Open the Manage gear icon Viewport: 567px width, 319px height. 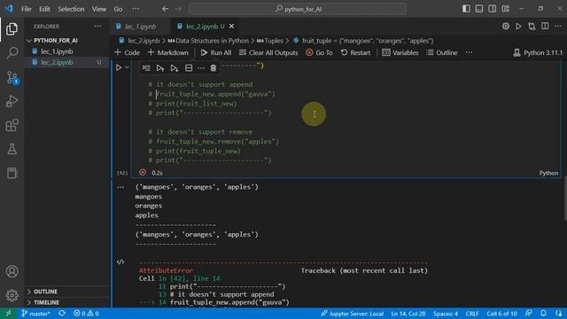click(x=12, y=295)
